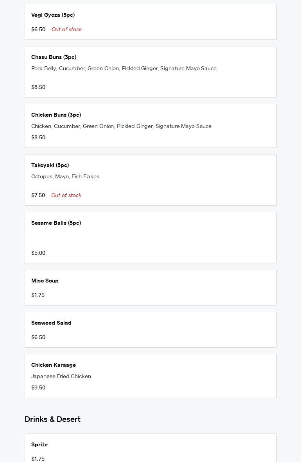Open the Seaweed Salad menu item
This screenshot has width=301, height=462.
tap(51, 323)
